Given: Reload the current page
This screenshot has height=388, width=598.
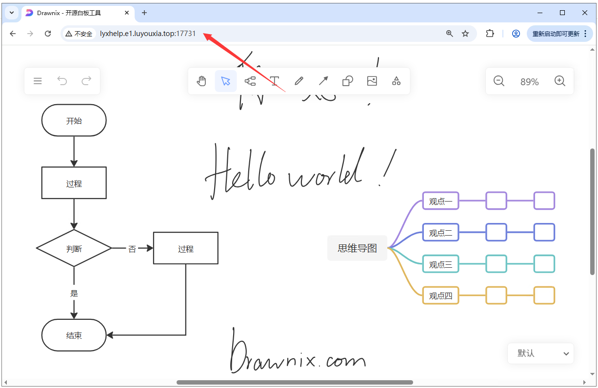Looking at the screenshot, I should [48, 34].
